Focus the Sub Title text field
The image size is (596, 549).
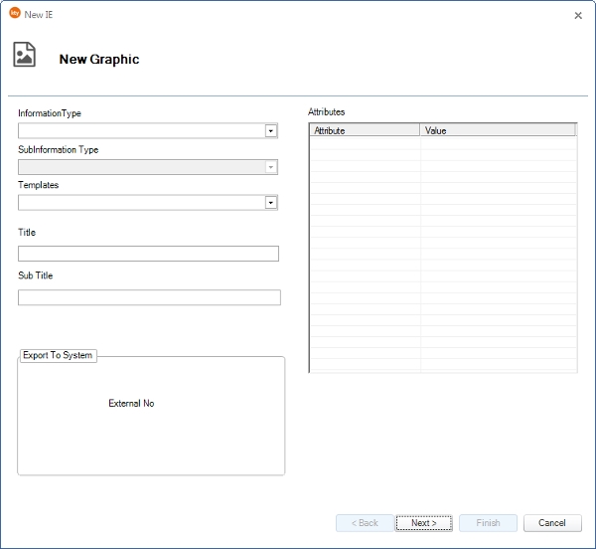[149, 297]
